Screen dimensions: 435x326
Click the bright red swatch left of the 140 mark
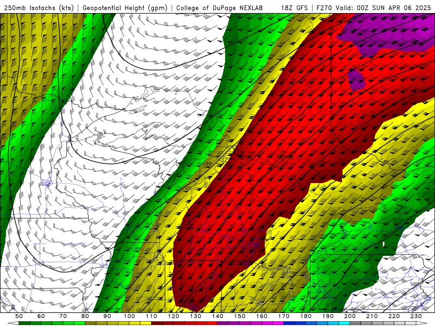pyautogui.click(x=212, y=323)
